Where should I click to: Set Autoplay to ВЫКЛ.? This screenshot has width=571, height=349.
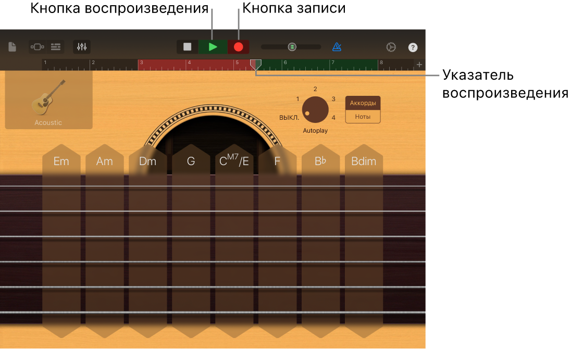click(289, 118)
